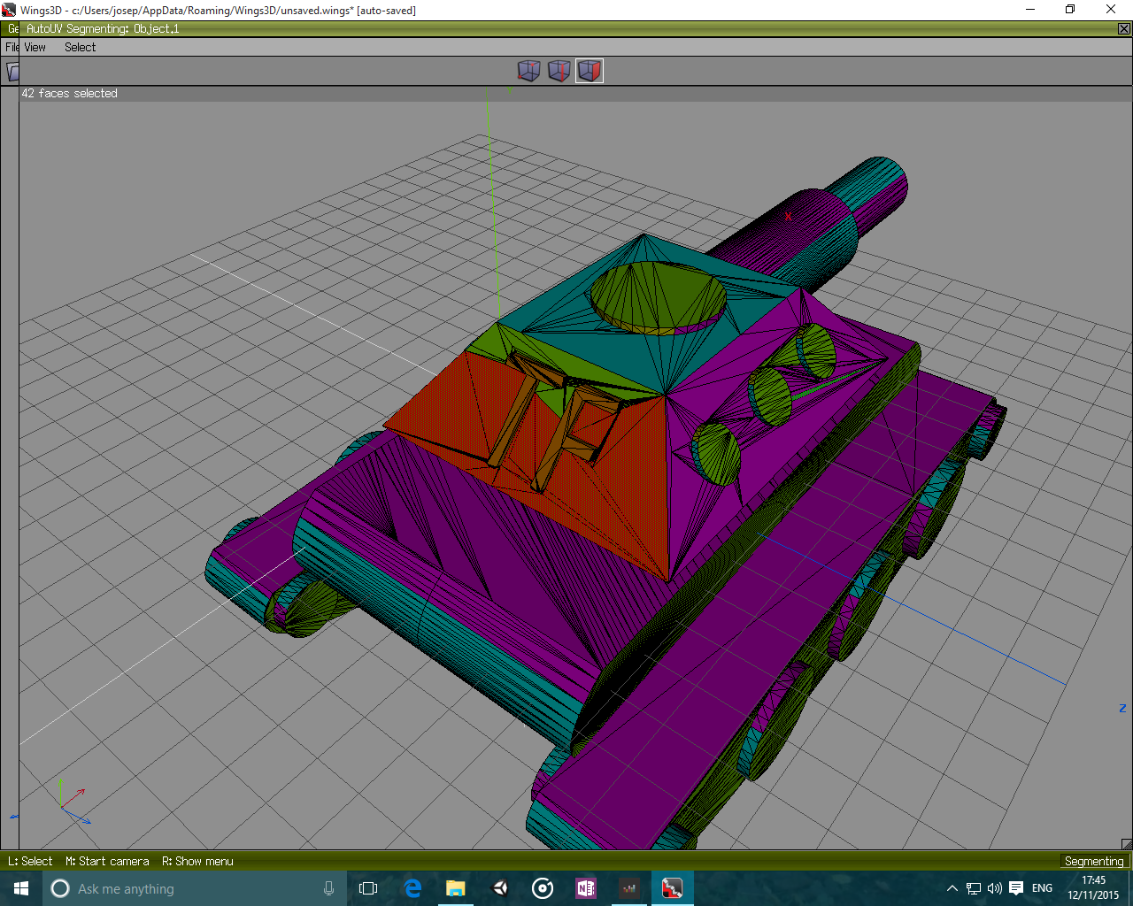Click the Segmenting status label

click(1094, 861)
